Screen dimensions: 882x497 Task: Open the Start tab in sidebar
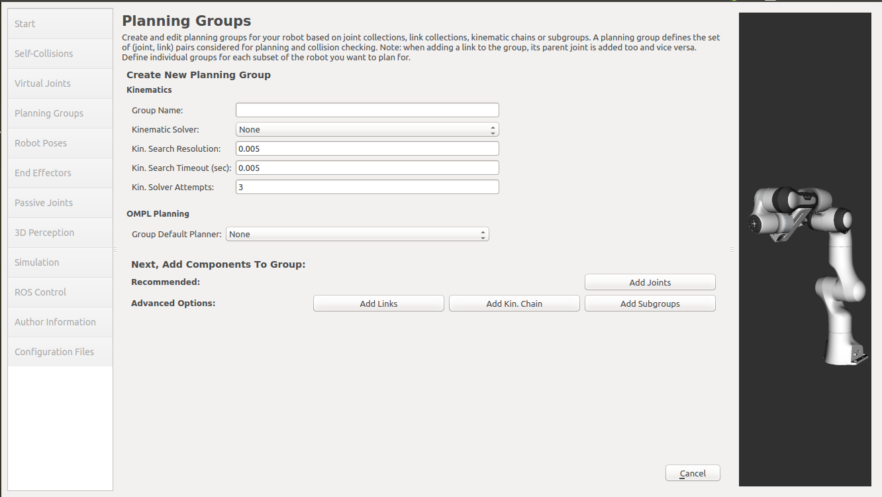(60, 24)
